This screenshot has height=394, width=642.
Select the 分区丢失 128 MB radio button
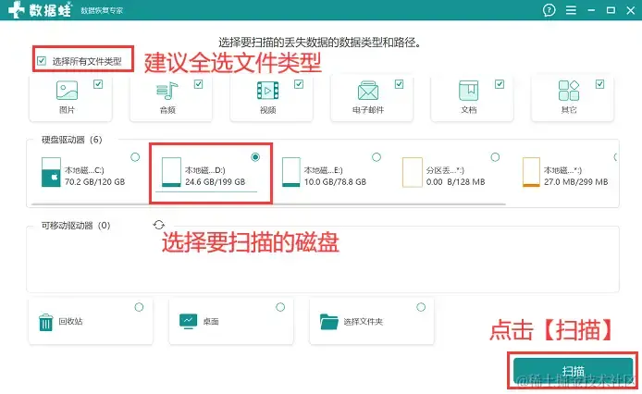(495, 157)
